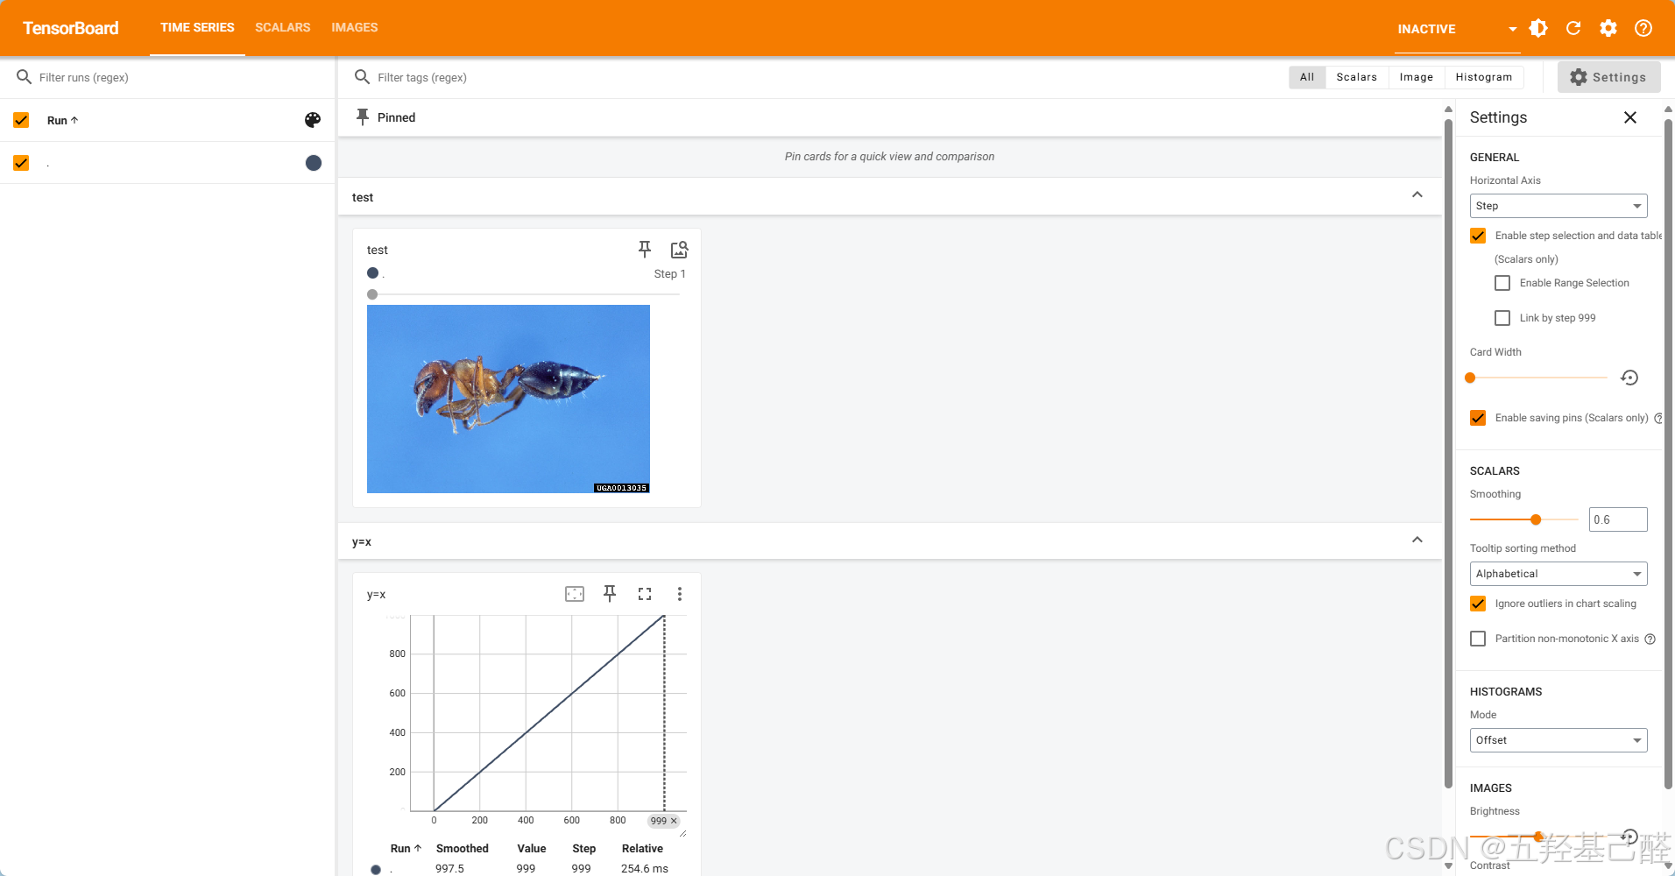This screenshot has width=1675, height=876.
Task: Click the Smoothing value field 0.6
Action: (1618, 519)
